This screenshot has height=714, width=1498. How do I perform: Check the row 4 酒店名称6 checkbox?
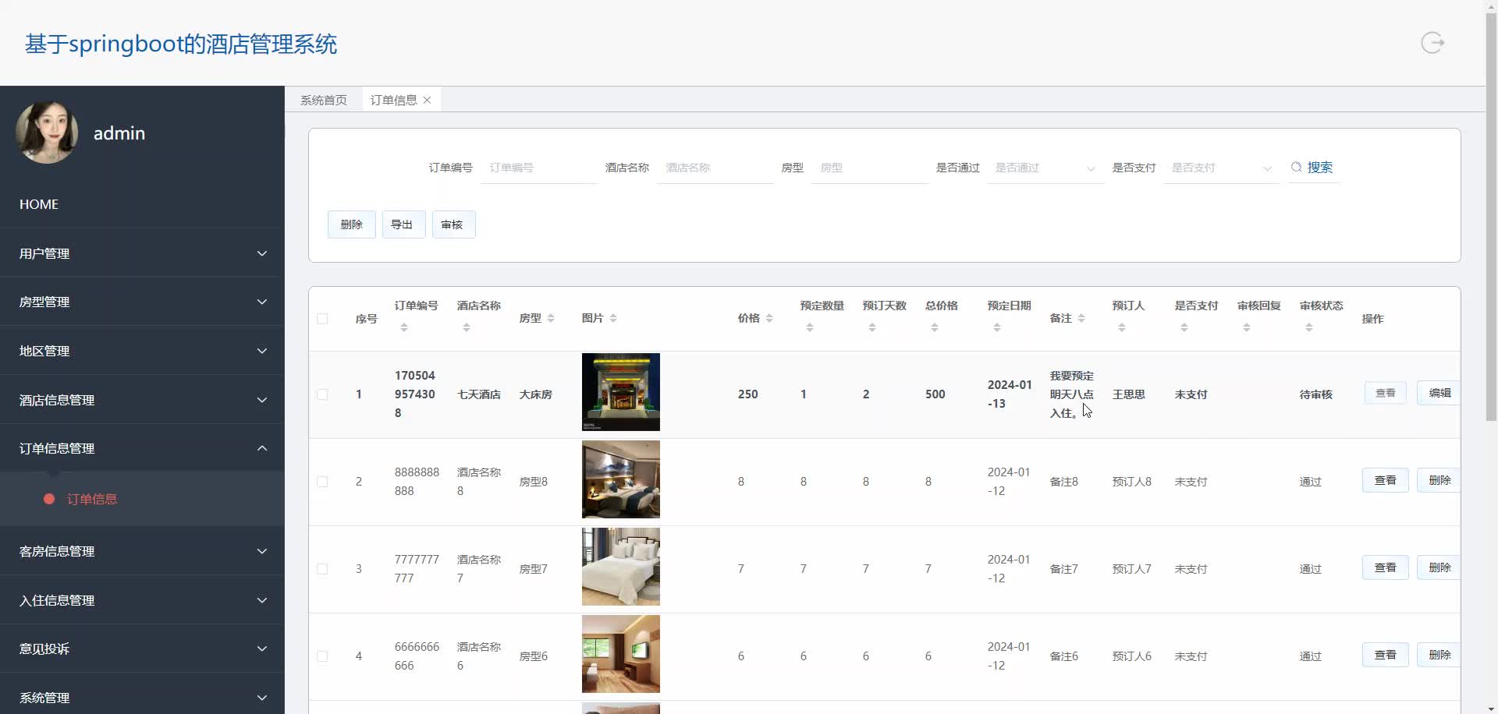pyautogui.click(x=322, y=656)
